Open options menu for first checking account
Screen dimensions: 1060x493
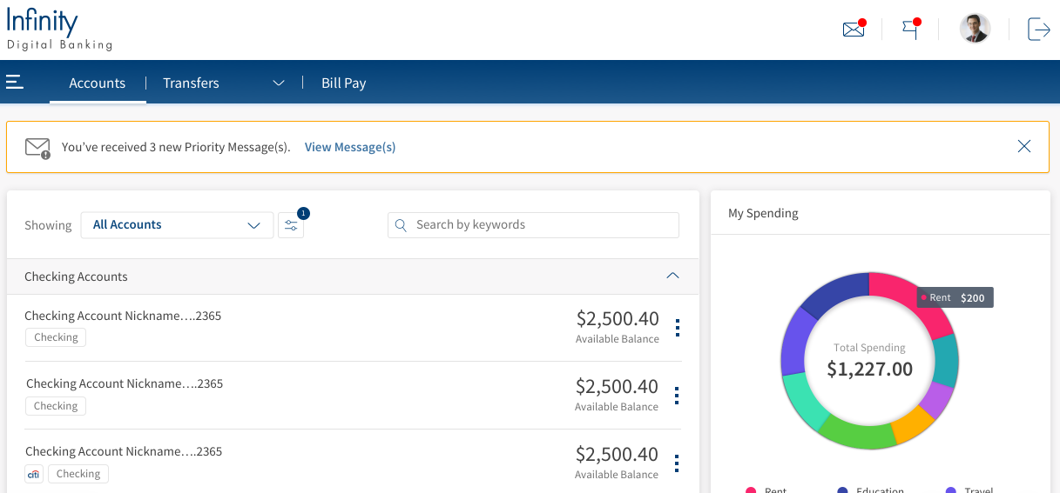point(677,328)
